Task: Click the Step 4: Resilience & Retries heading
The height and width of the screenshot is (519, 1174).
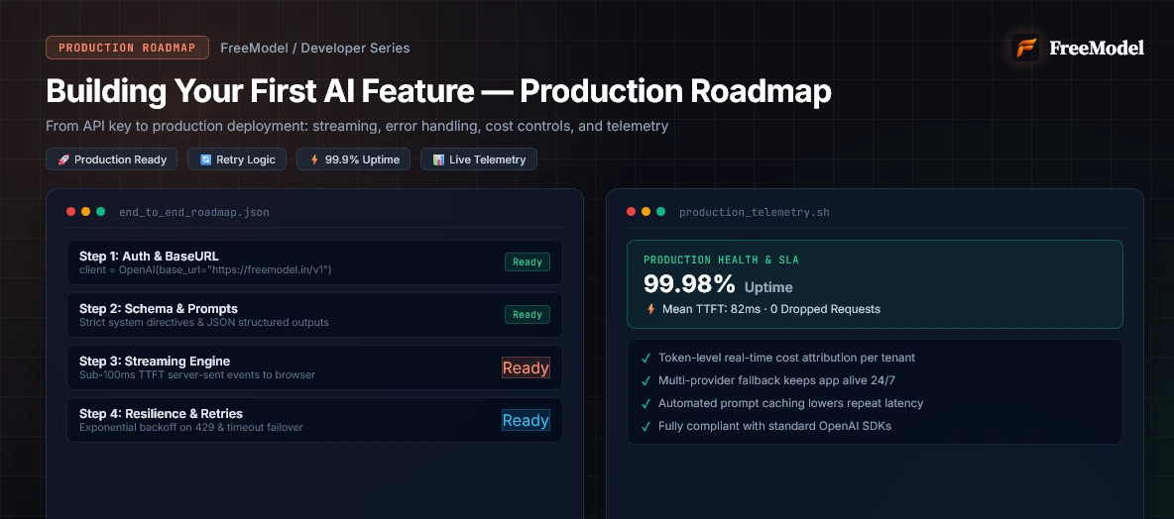Action: click(x=161, y=414)
